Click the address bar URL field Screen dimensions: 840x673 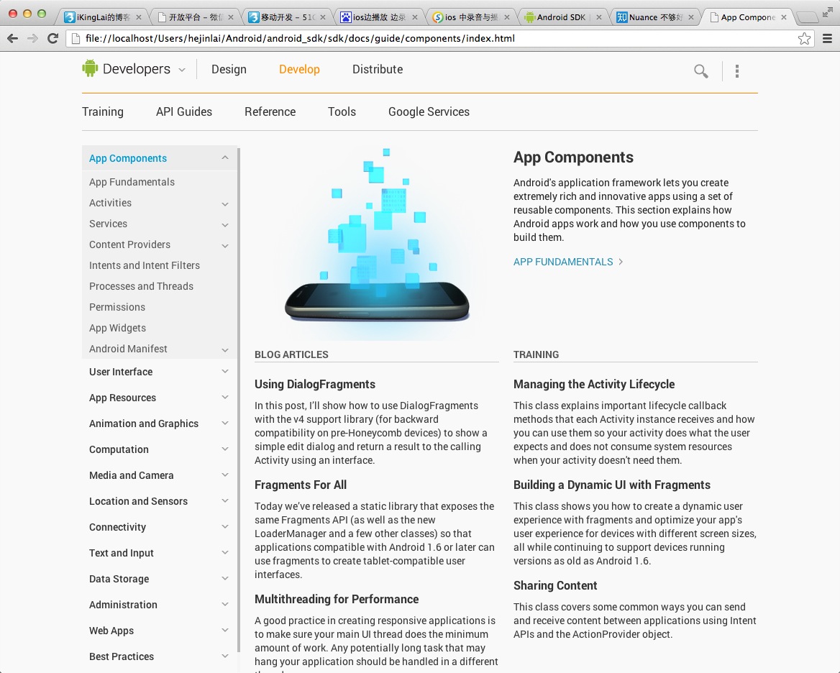439,39
